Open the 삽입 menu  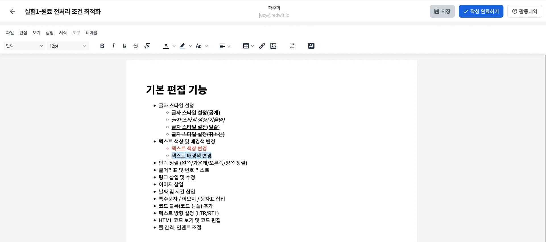click(x=50, y=33)
